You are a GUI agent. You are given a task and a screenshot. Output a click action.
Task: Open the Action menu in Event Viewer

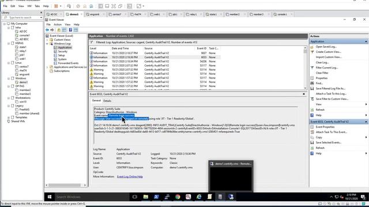[x=58, y=24]
